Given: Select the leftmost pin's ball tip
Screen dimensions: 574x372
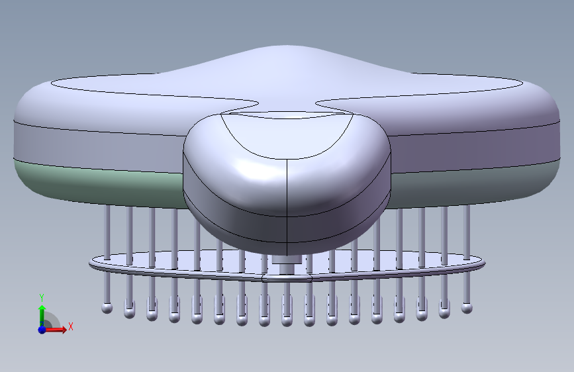Looking at the screenshot, I should [107, 308].
